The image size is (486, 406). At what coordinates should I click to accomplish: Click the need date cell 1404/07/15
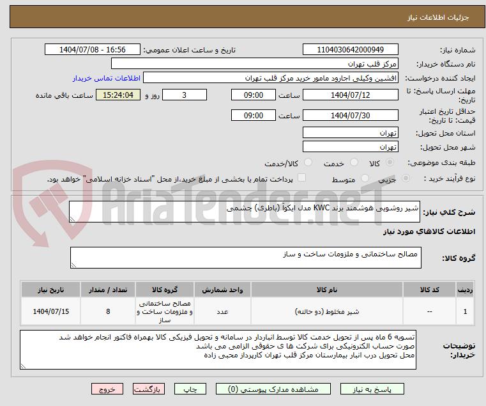point(51,311)
